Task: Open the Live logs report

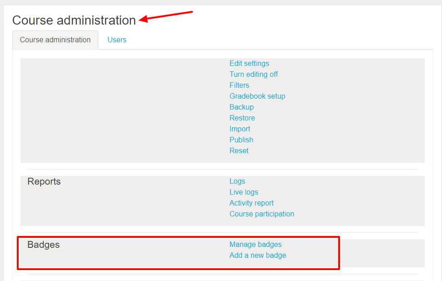Action: point(244,192)
